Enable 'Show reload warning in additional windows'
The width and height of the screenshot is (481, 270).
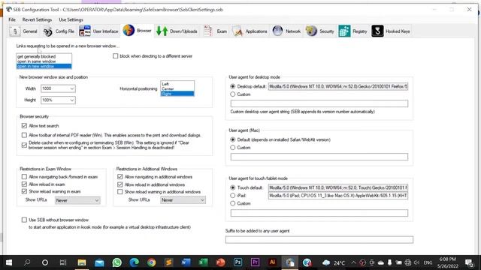[x=120, y=192]
